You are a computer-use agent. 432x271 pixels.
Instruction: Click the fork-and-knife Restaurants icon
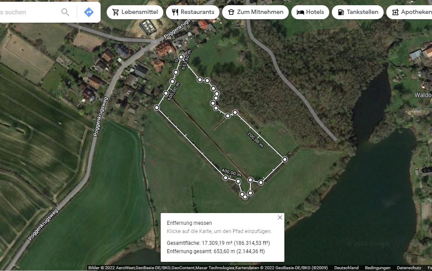pyautogui.click(x=175, y=12)
